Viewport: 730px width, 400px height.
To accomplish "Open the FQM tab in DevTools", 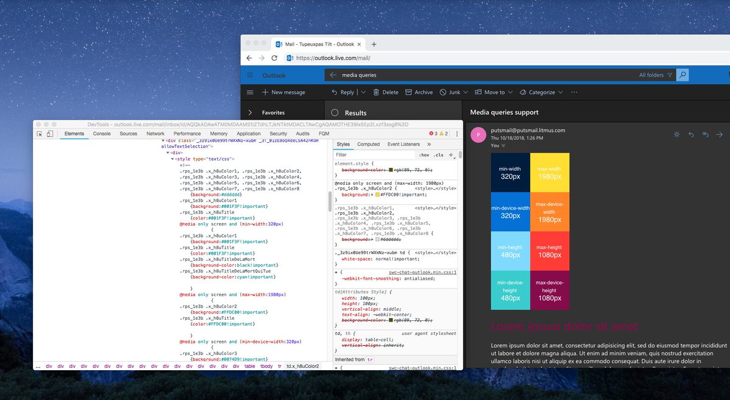I will point(324,134).
